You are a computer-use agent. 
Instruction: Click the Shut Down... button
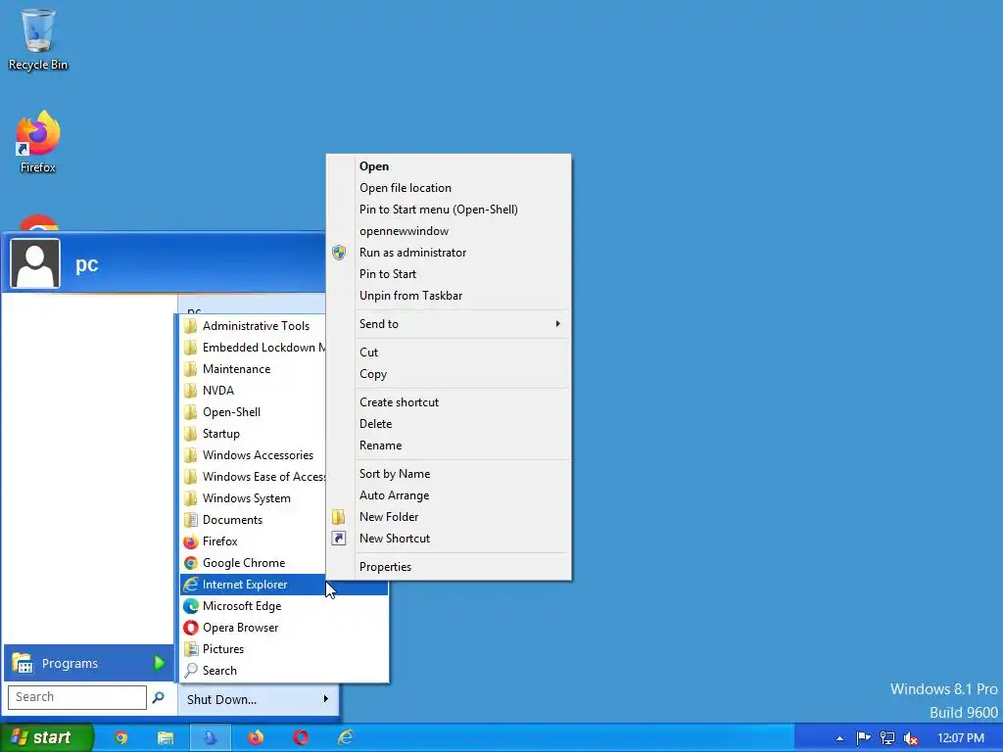click(258, 699)
